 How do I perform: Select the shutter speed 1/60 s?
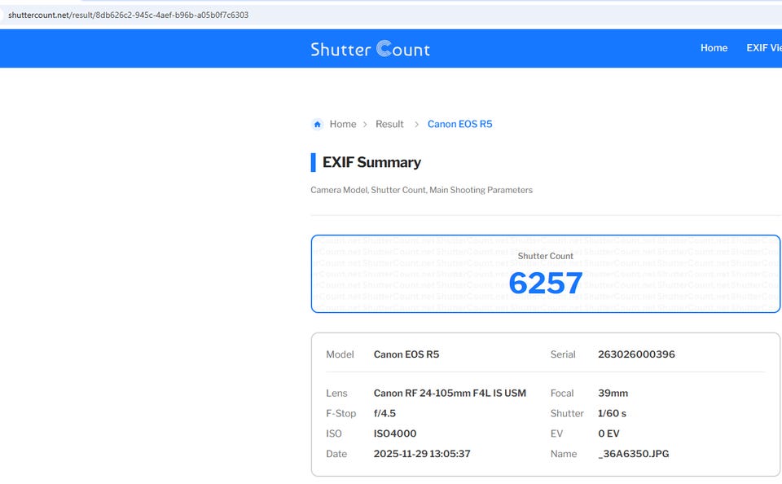coord(612,413)
